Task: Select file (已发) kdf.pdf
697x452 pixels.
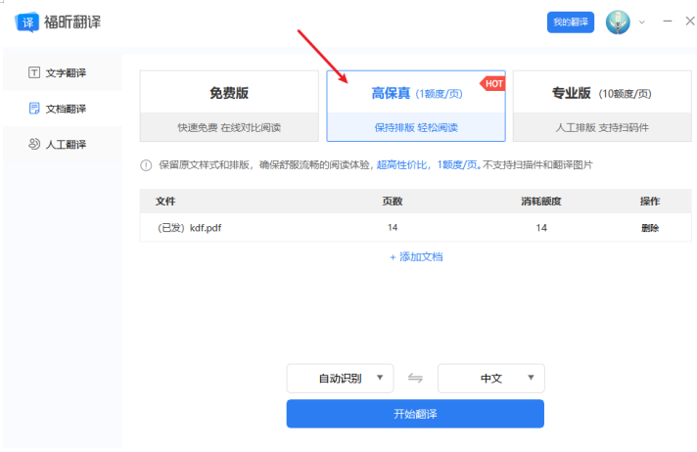Action: (x=189, y=228)
